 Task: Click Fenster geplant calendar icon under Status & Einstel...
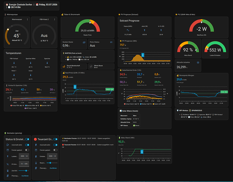click(x=8, y=150)
